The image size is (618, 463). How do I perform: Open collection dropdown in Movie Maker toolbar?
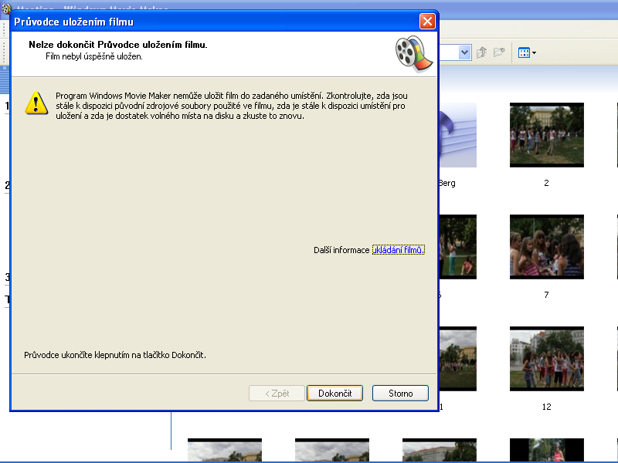coord(465,52)
